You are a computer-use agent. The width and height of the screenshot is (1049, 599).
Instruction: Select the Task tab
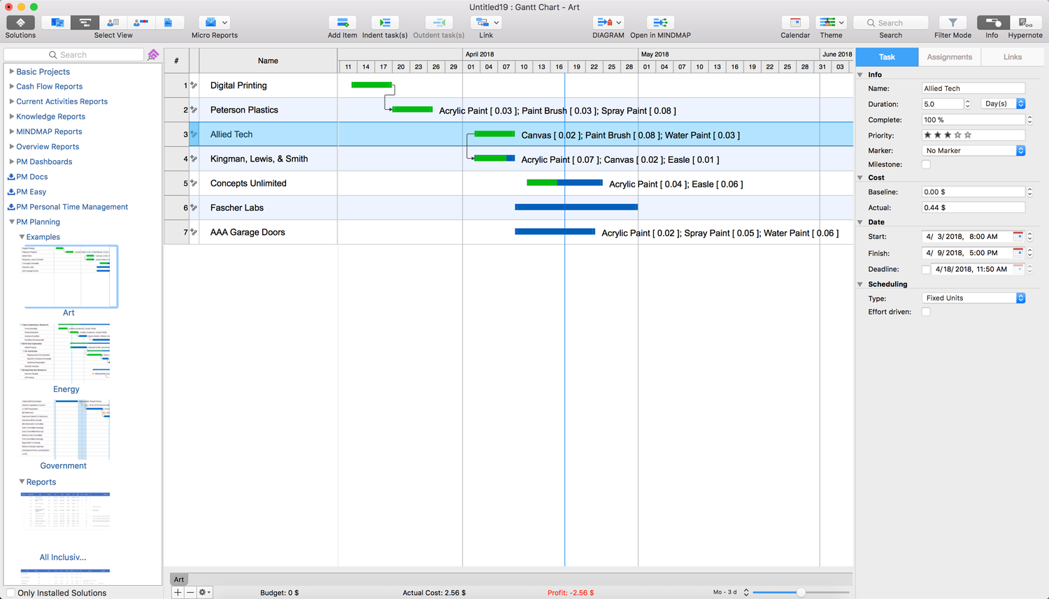click(887, 57)
